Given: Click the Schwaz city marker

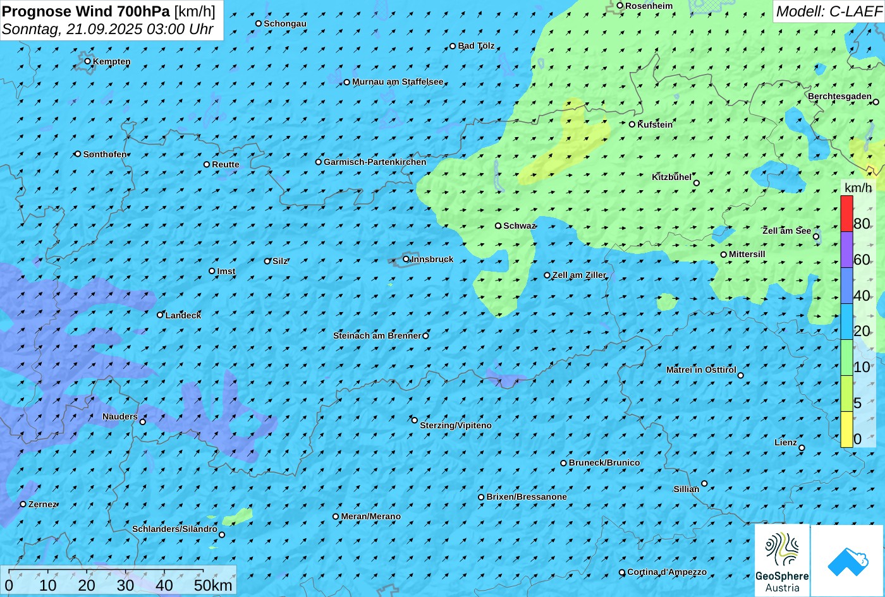Looking at the screenshot, I should (x=497, y=226).
